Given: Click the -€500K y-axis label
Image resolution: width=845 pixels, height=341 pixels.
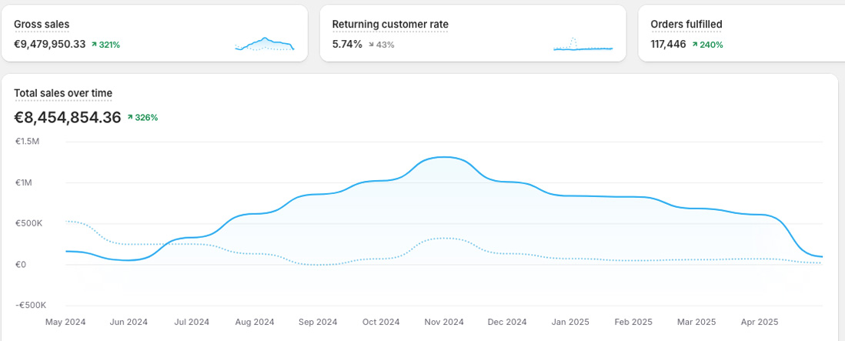Looking at the screenshot, I should click(x=29, y=305).
